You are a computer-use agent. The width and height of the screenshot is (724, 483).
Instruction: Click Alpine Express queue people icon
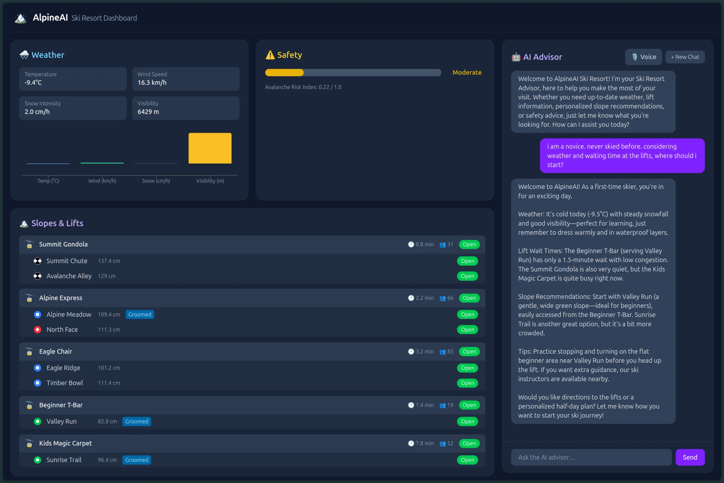click(443, 298)
